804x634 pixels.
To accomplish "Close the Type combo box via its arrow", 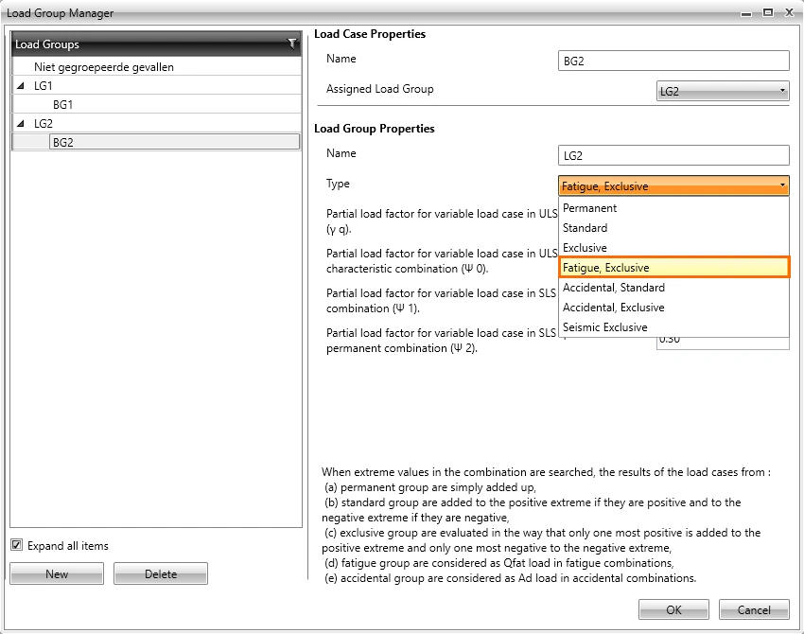I will point(782,185).
